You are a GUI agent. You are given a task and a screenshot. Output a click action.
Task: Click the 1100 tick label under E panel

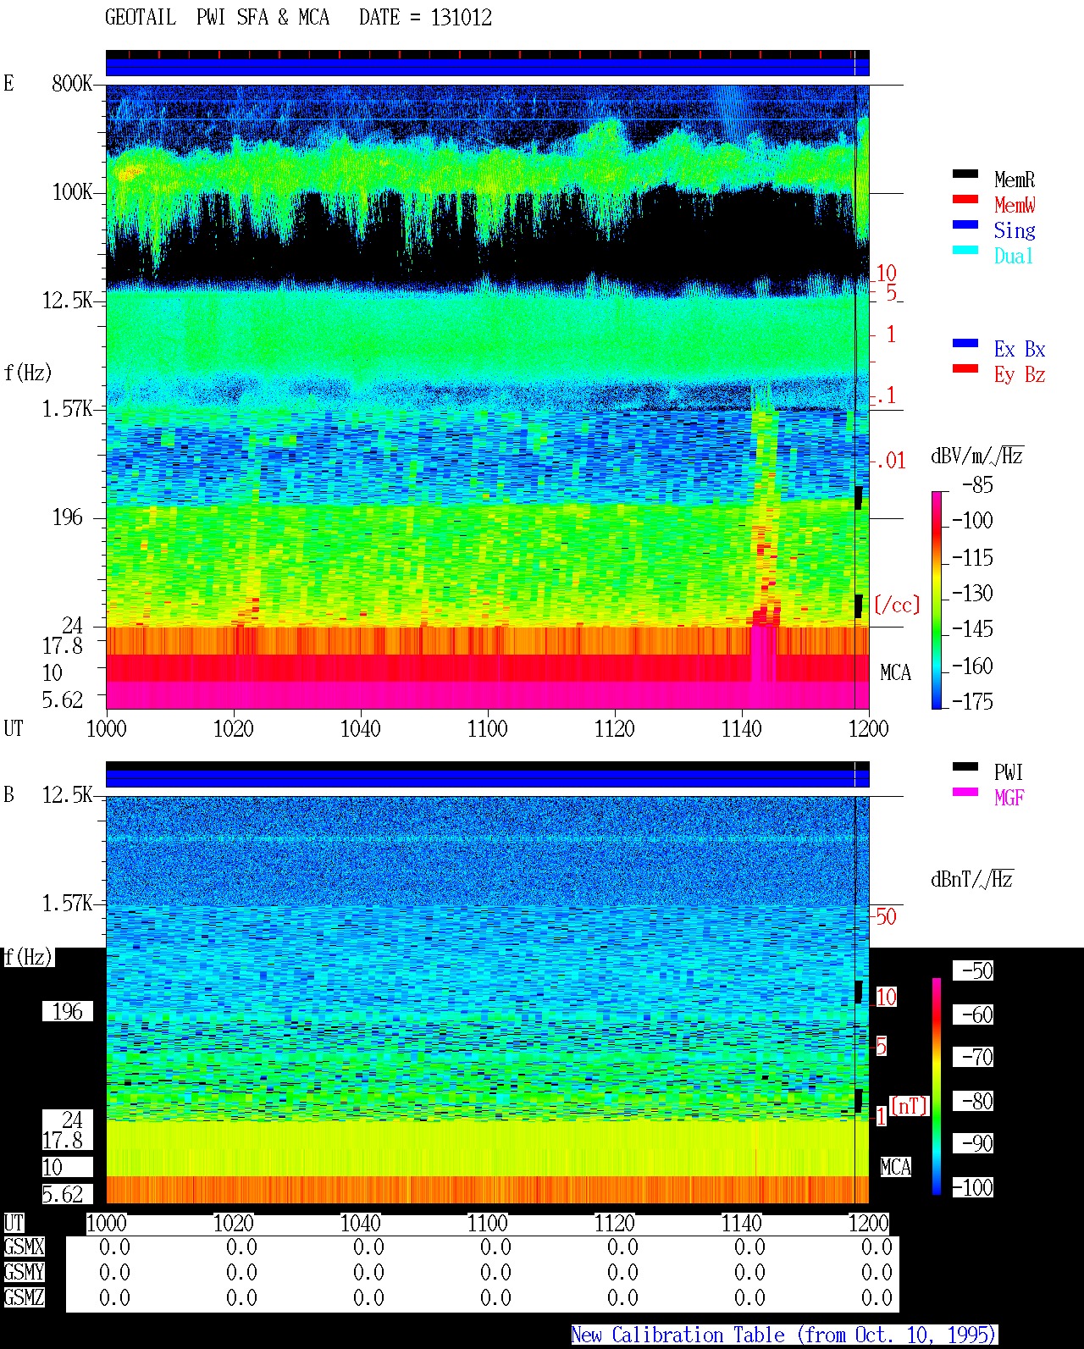click(487, 729)
